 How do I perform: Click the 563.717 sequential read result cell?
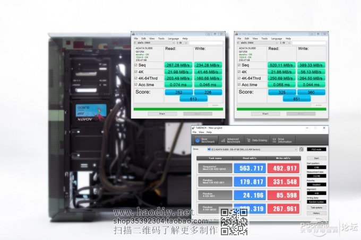(x=246, y=170)
